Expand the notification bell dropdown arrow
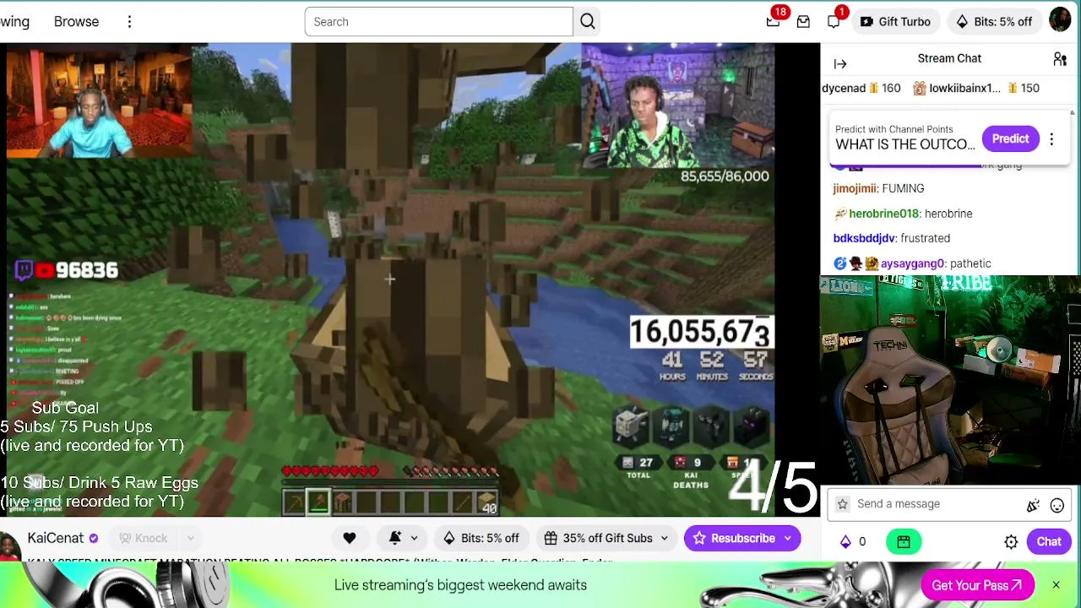Screen dimensions: 1081x608 pyautogui.click(x=414, y=538)
